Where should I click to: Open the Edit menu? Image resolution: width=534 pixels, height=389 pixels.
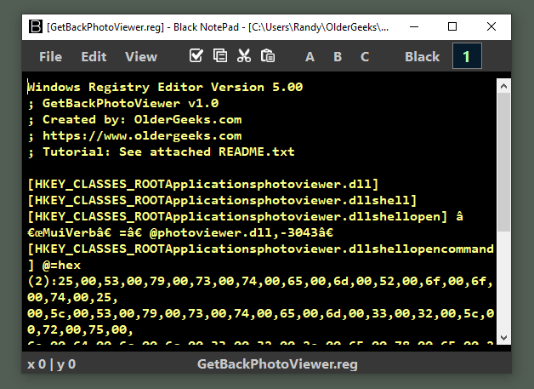point(94,56)
